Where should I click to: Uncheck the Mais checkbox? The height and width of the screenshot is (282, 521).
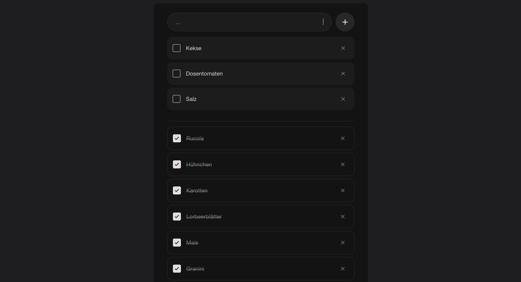point(177,243)
